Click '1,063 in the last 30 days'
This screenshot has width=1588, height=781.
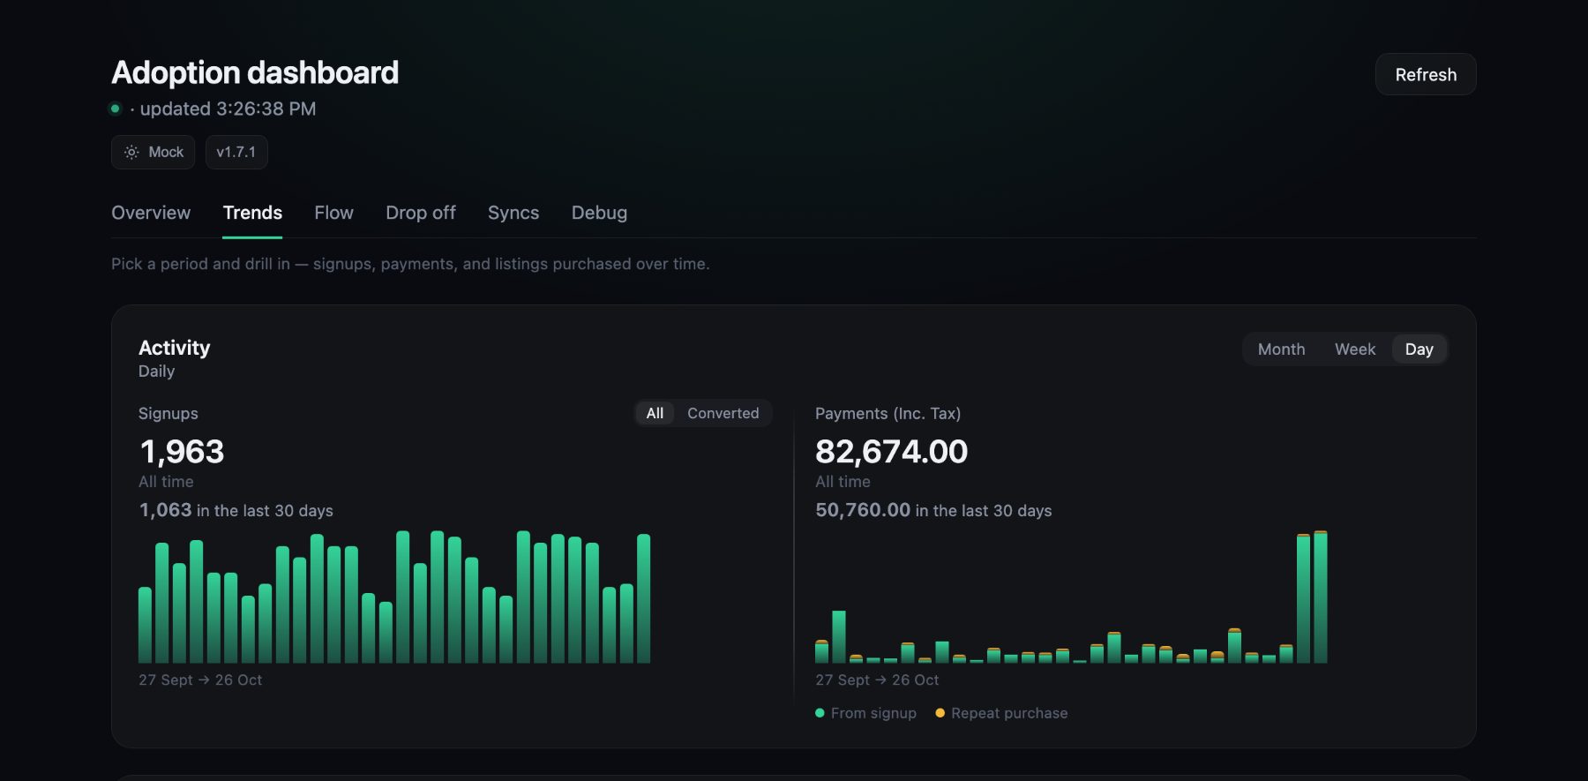click(x=236, y=510)
